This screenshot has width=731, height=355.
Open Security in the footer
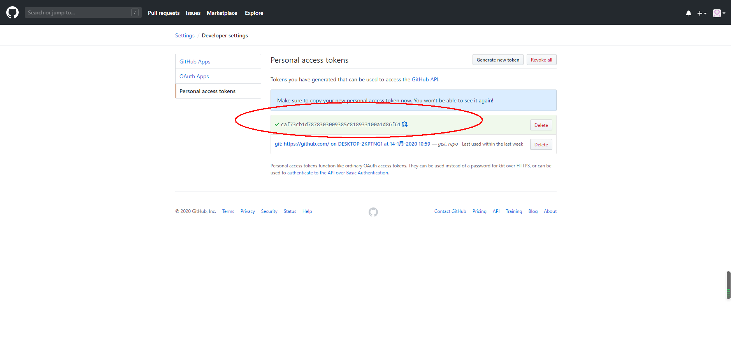(x=269, y=211)
